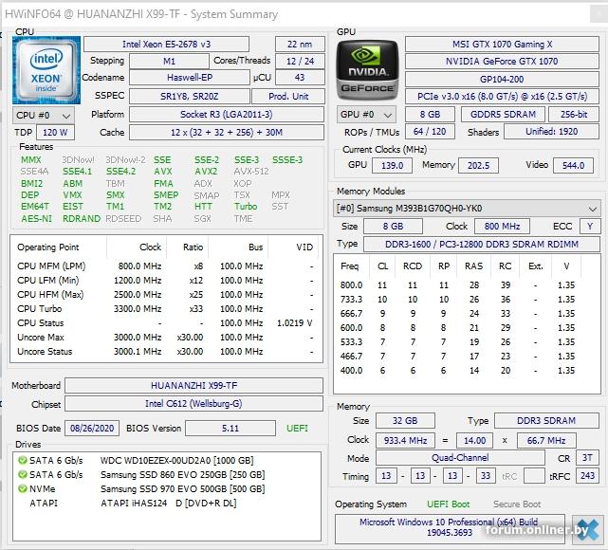This screenshot has height=550, width=608.
Task: Click the µCU value 43 field
Action: 300,78
